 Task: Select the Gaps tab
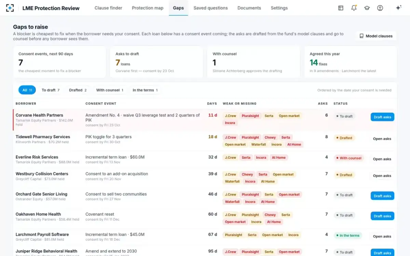(x=178, y=8)
